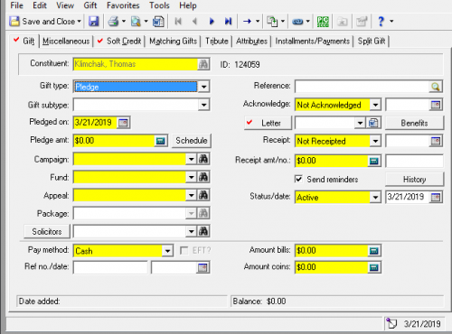452x334 pixels.
Task: Click binoculars beside Fund field
Action: 203,177
